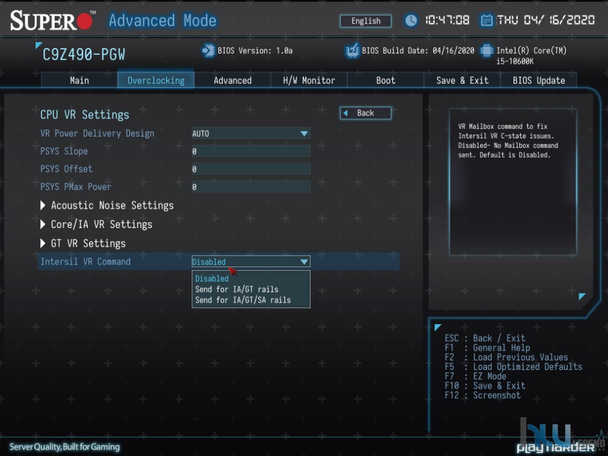Click the BIOS Version: 1.0a text
The height and width of the screenshot is (456, 608).
click(255, 51)
